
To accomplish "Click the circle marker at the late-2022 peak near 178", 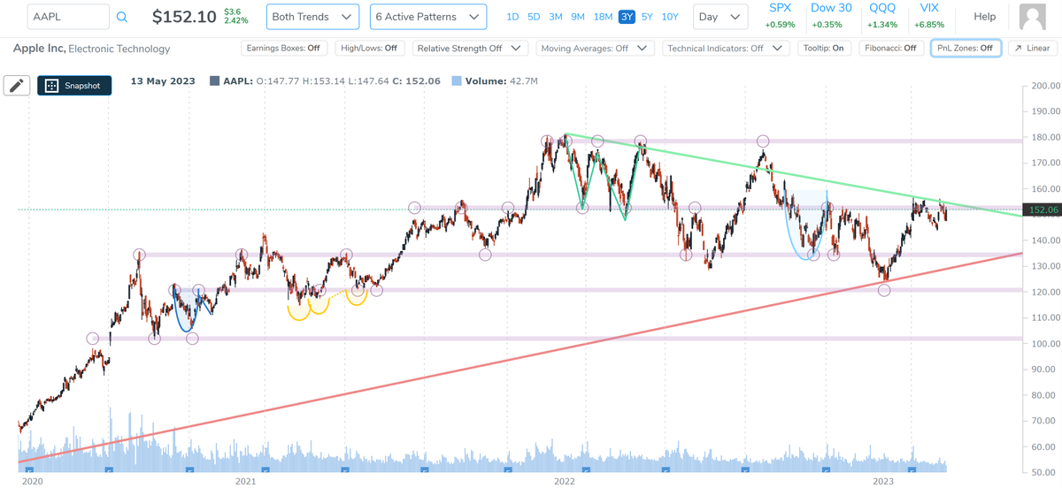I will (x=763, y=141).
